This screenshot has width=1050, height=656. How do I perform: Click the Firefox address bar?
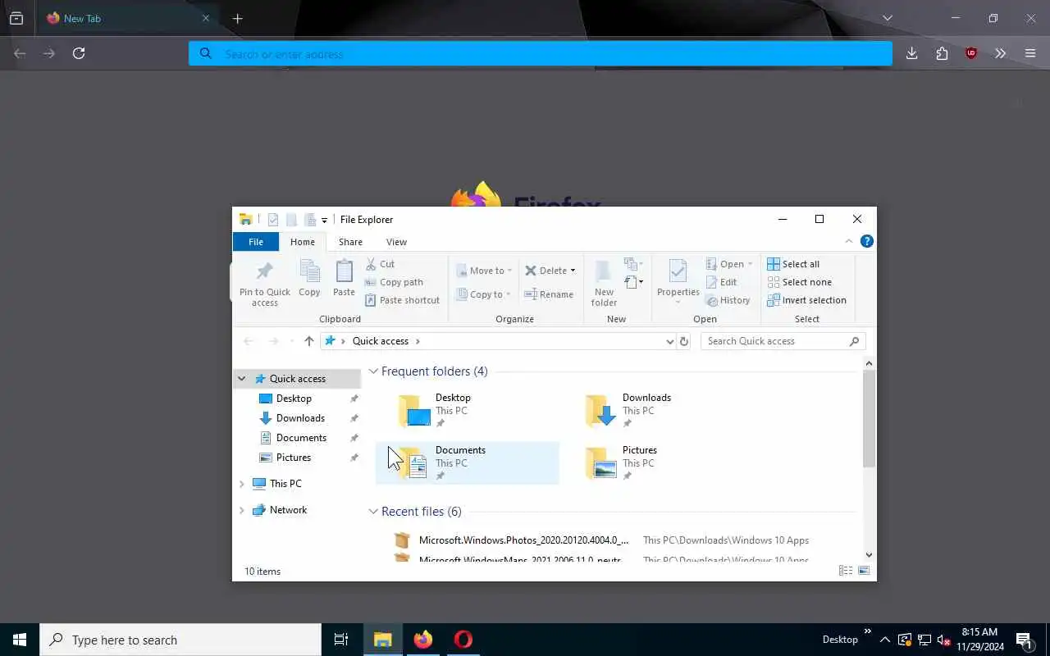click(x=541, y=53)
